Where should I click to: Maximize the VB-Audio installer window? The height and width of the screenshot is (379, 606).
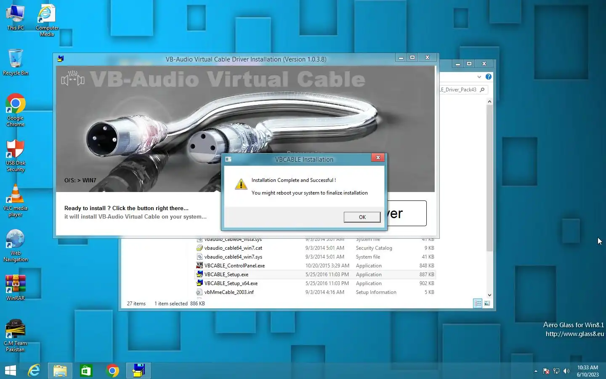click(413, 57)
